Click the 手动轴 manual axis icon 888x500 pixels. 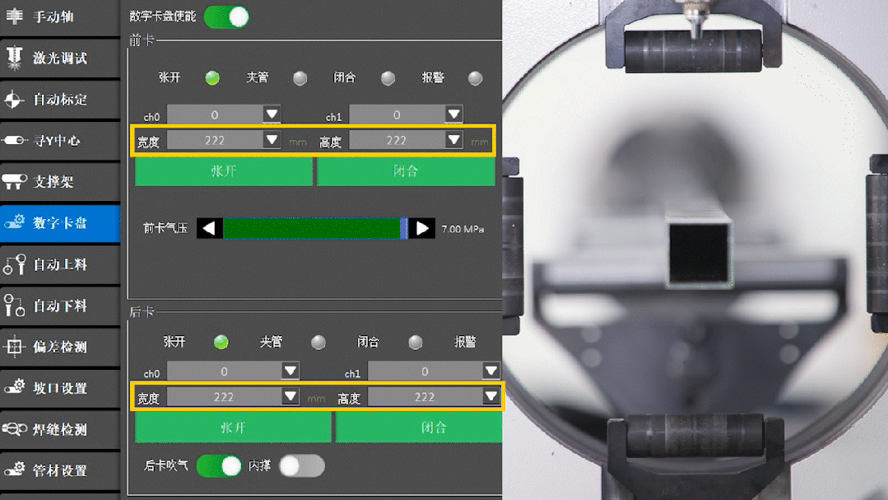(x=15, y=17)
